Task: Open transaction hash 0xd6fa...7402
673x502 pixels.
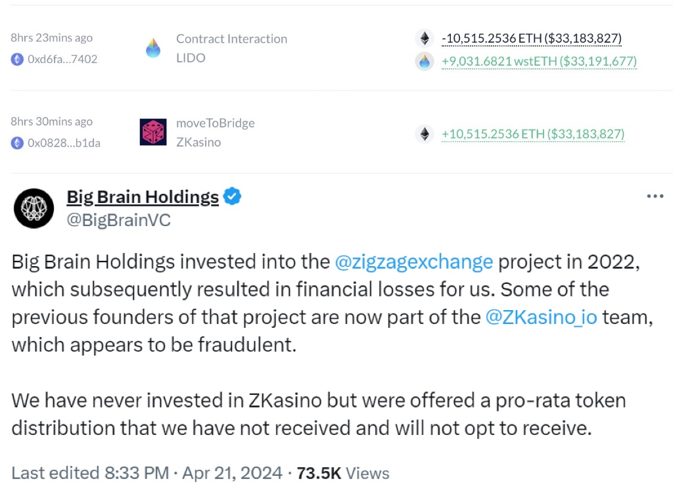Action: point(62,59)
